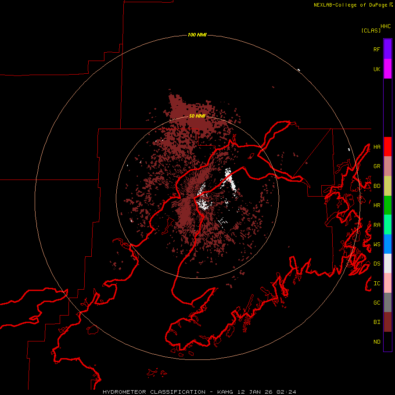Screen dimensions: 395x395
Task: Click the 50 NMI range ring label
Action: 197,116
